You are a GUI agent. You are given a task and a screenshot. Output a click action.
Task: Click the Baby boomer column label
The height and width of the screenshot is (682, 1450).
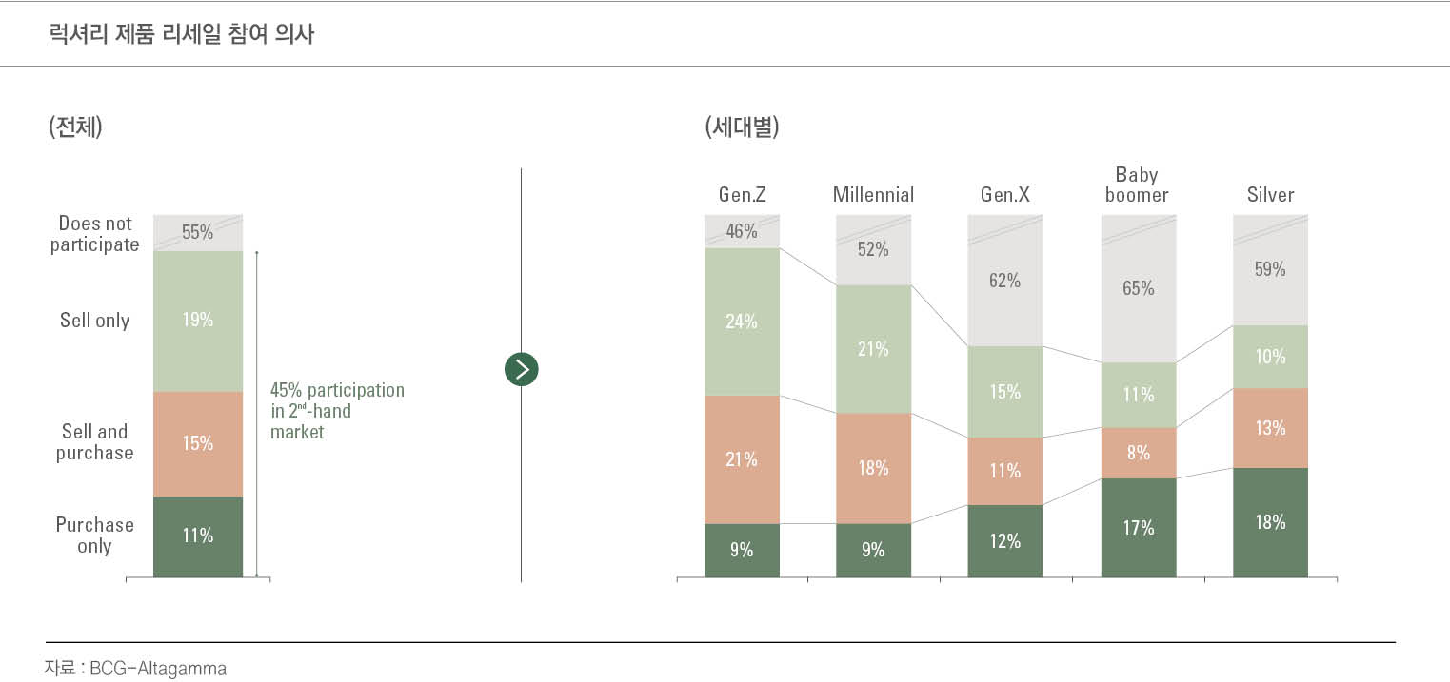[1137, 185]
